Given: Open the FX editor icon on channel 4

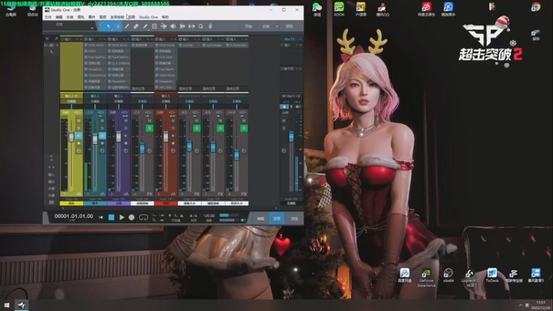Looking at the screenshot, I should 149,194.
